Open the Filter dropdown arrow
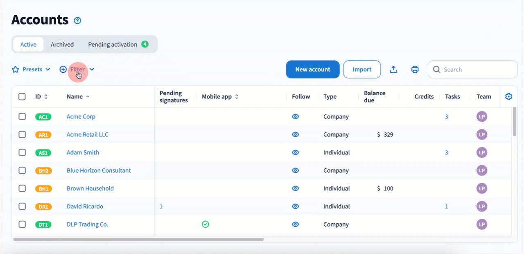524x254 pixels. pyautogui.click(x=92, y=69)
